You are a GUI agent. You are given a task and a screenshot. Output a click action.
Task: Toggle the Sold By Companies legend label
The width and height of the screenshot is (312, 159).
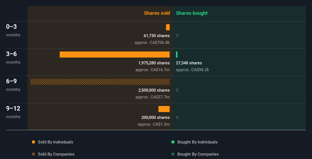pyautogui.click(x=56, y=154)
